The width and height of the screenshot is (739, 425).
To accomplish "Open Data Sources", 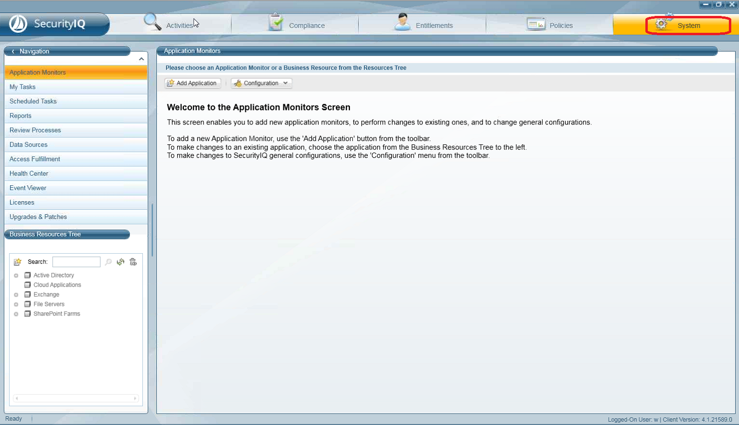I will click(x=76, y=145).
